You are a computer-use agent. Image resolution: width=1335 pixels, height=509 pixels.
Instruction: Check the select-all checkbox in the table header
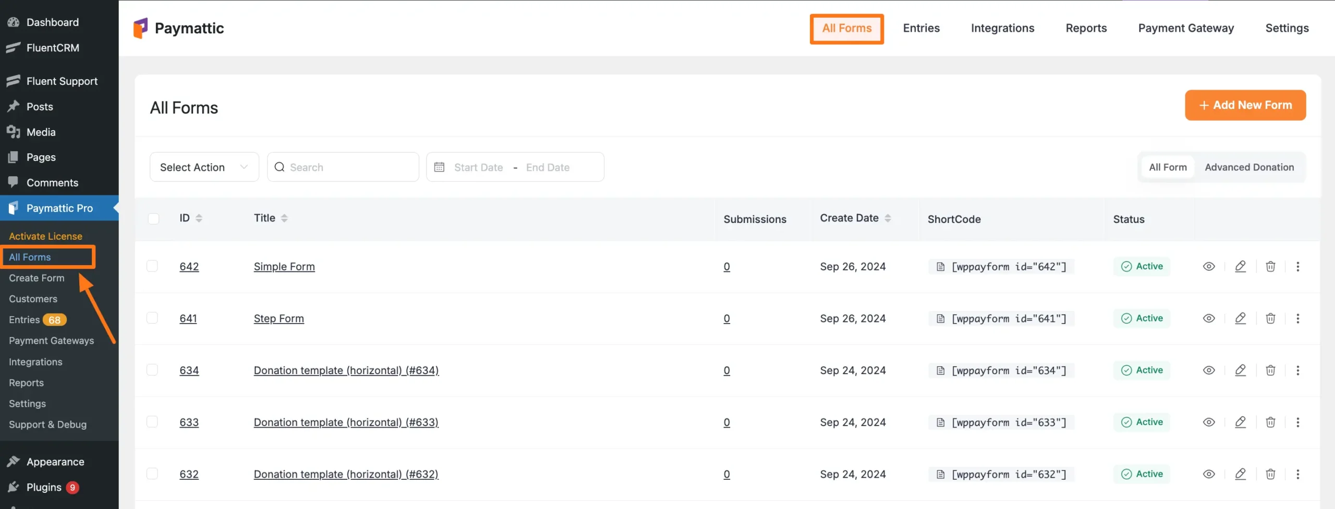[x=153, y=218]
